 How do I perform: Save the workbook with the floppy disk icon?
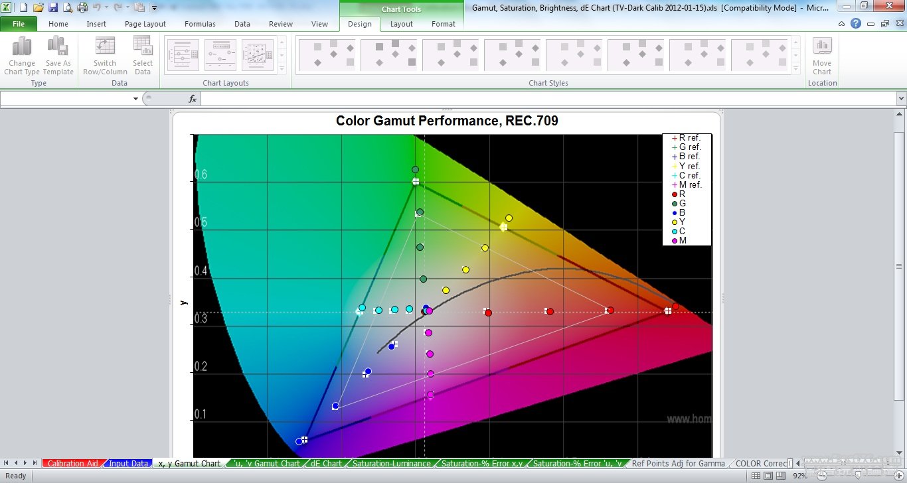[x=53, y=7]
